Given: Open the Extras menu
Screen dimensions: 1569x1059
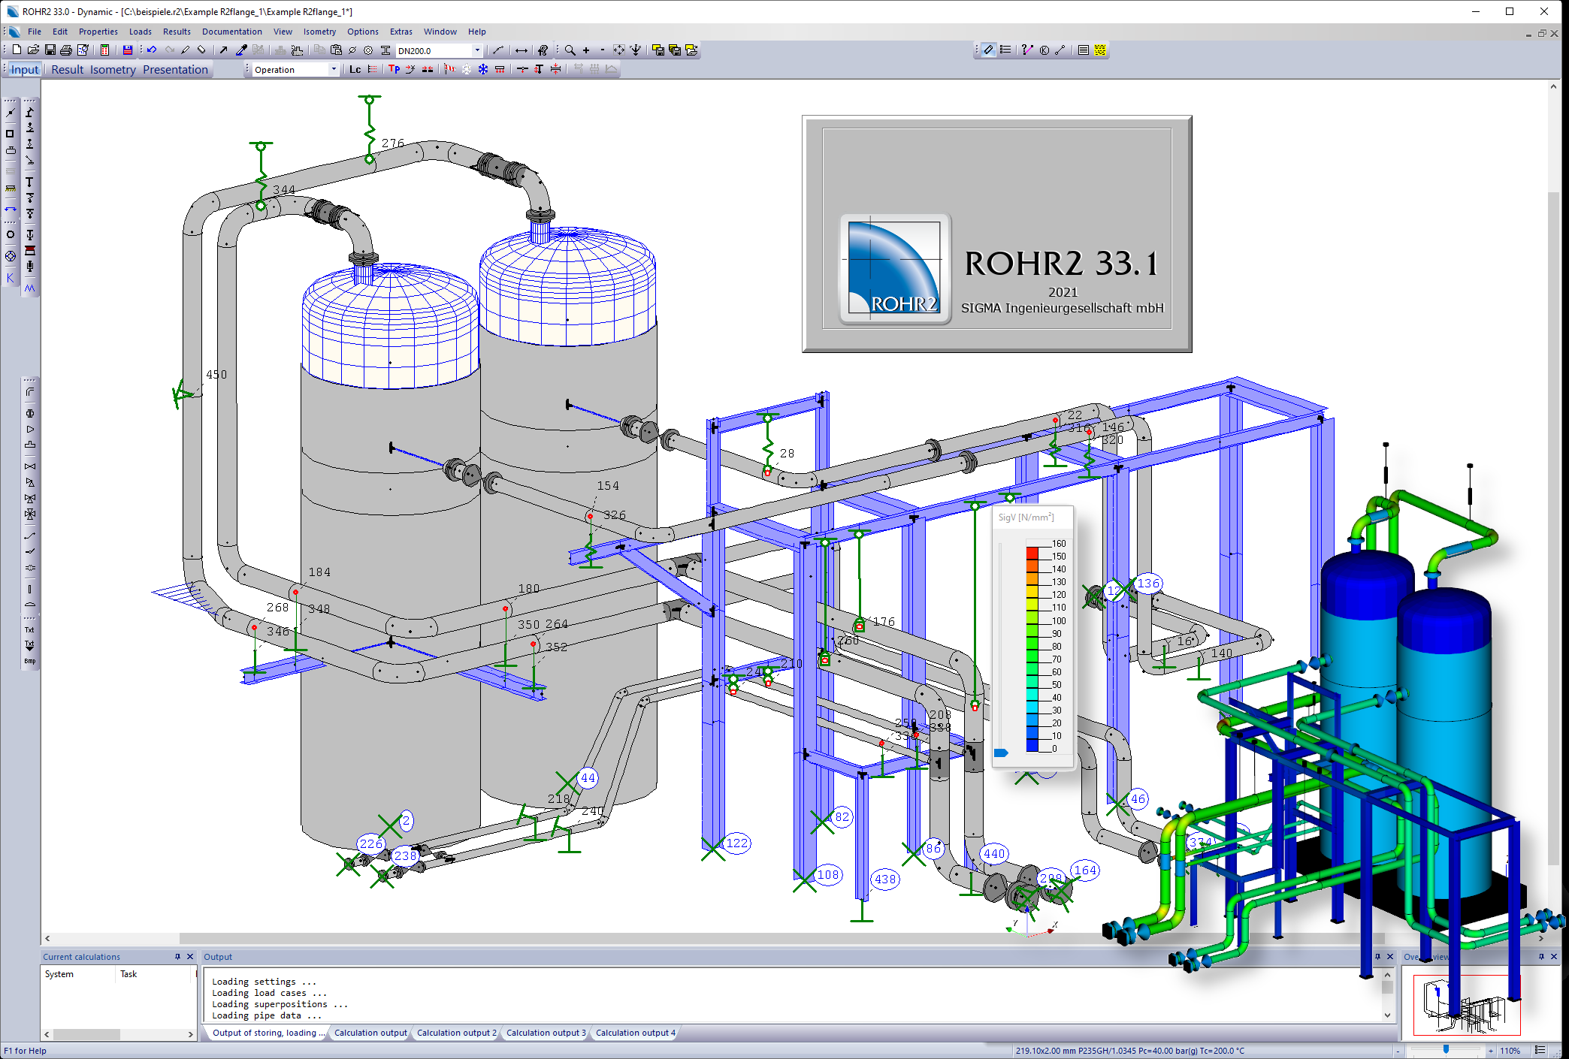Looking at the screenshot, I should 401,32.
